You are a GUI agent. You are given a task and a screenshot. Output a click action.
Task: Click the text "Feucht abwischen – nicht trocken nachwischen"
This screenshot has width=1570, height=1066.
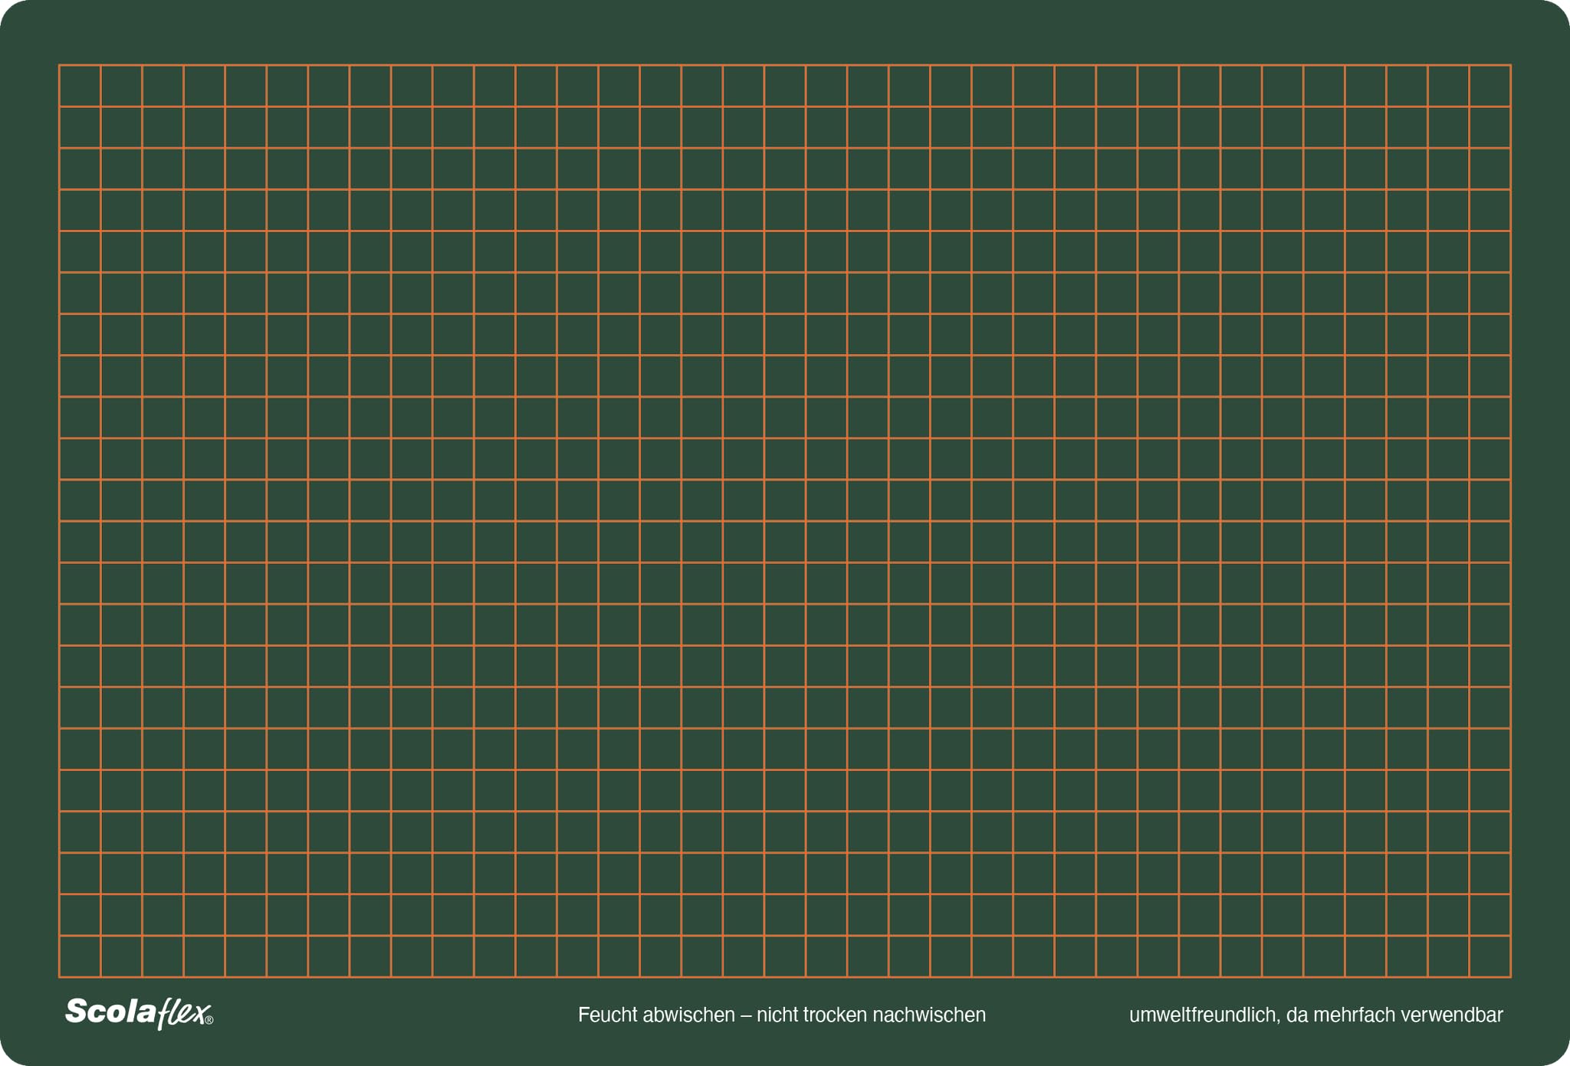pyautogui.click(x=782, y=1015)
